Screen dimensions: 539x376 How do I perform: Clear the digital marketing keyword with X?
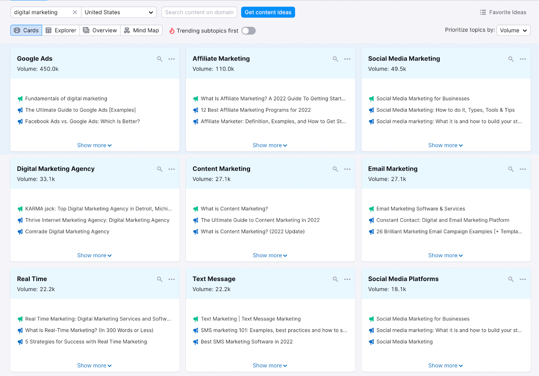(75, 12)
